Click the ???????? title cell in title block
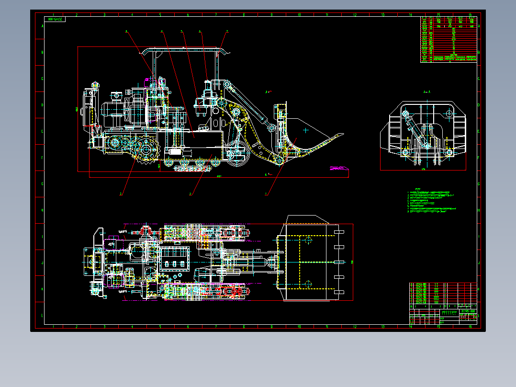 coord(449,313)
